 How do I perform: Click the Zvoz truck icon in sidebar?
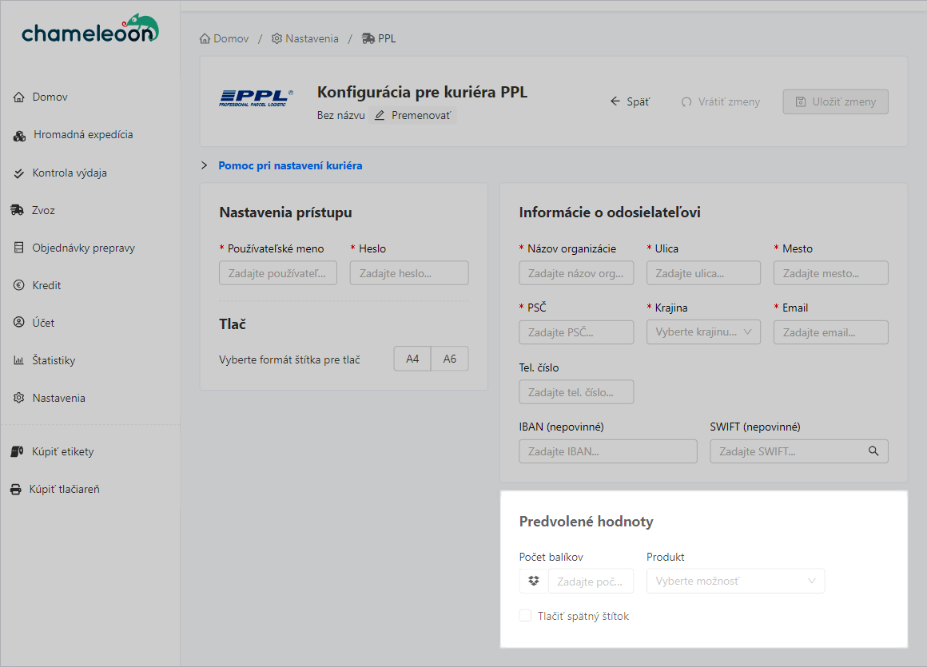pyautogui.click(x=17, y=210)
